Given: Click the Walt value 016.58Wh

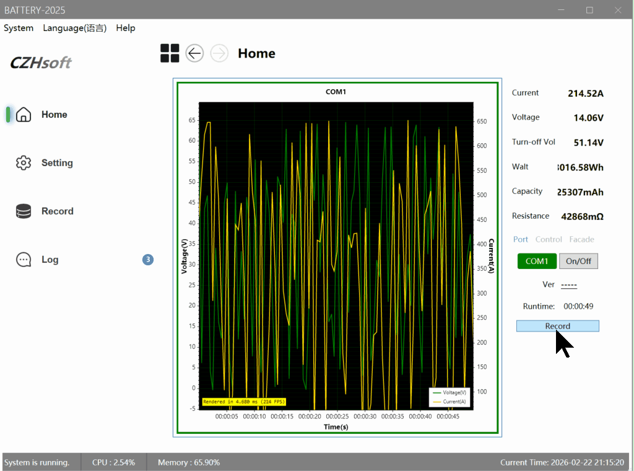Looking at the screenshot, I should pyautogui.click(x=580, y=167).
